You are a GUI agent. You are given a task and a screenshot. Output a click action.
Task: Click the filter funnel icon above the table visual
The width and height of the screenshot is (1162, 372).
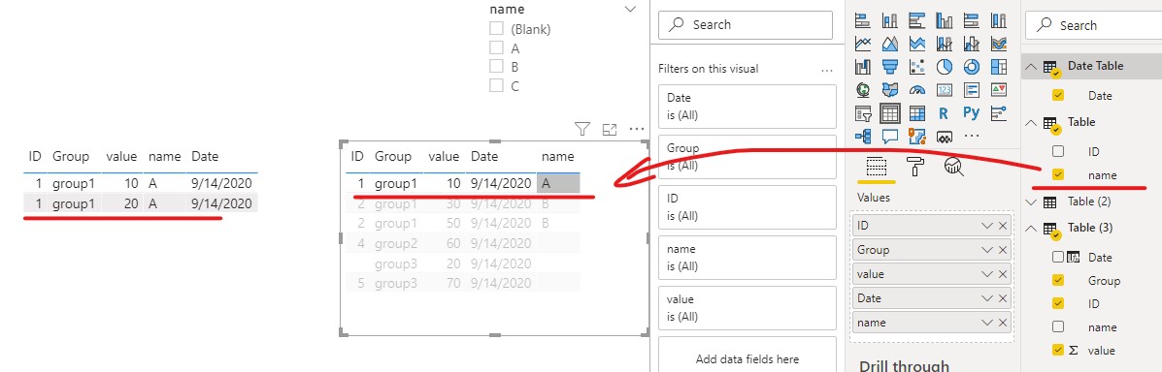coord(582,130)
